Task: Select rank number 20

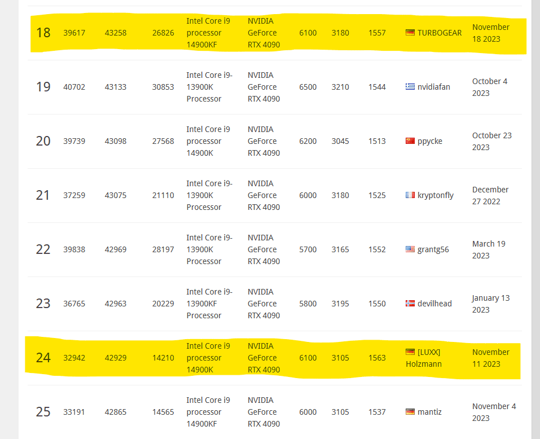Action: coord(43,141)
